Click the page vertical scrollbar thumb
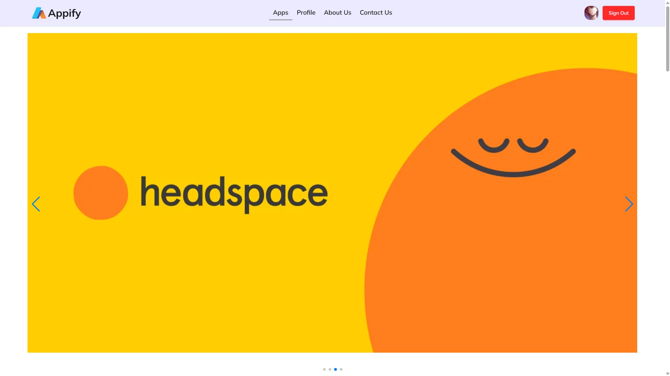Viewport: 670px width, 376px height. (x=668, y=38)
